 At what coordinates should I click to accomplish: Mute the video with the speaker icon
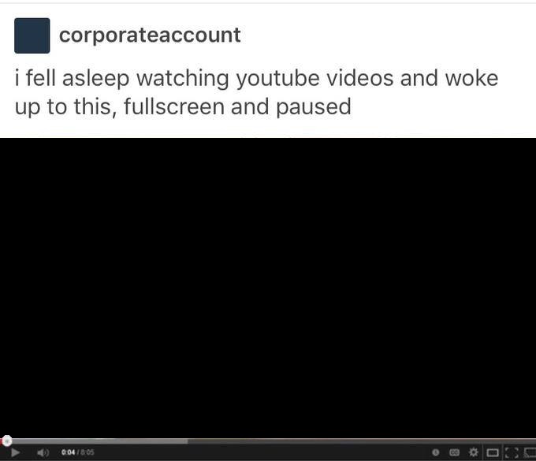click(43, 452)
